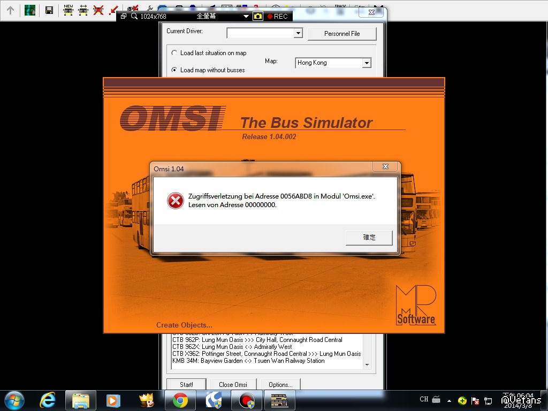
Task: Click the route list scroll-down arrow
Action: pyautogui.click(x=367, y=364)
